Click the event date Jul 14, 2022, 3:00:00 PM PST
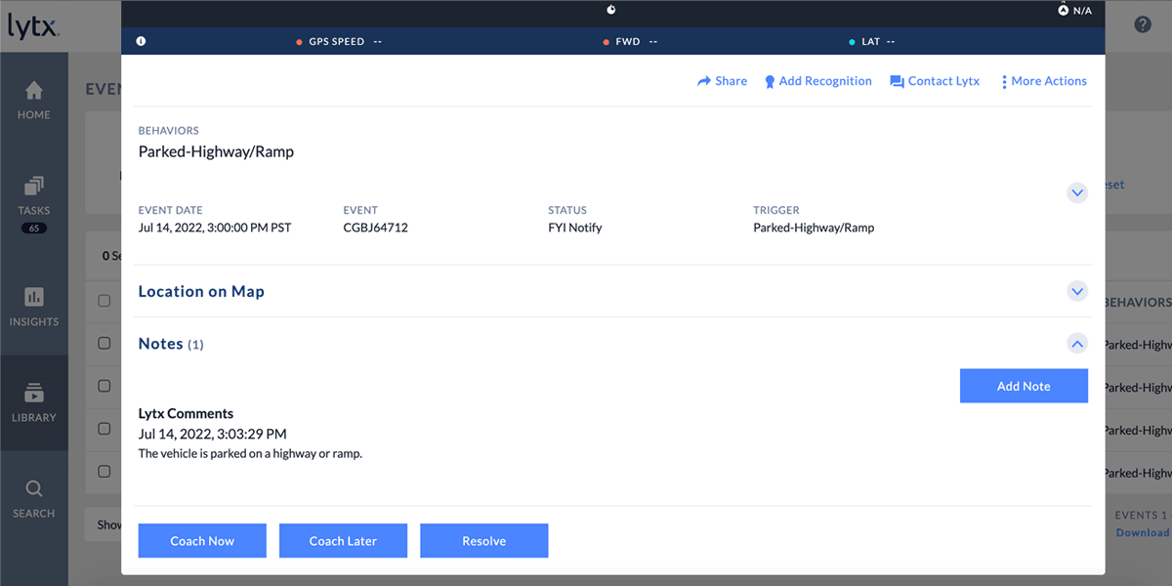Viewport: 1172px width, 586px height. point(215,228)
